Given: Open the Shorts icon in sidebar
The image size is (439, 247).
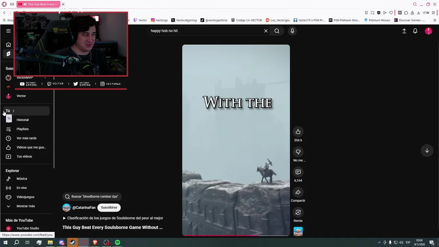Looking at the screenshot, I should pyautogui.click(x=8, y=54).
